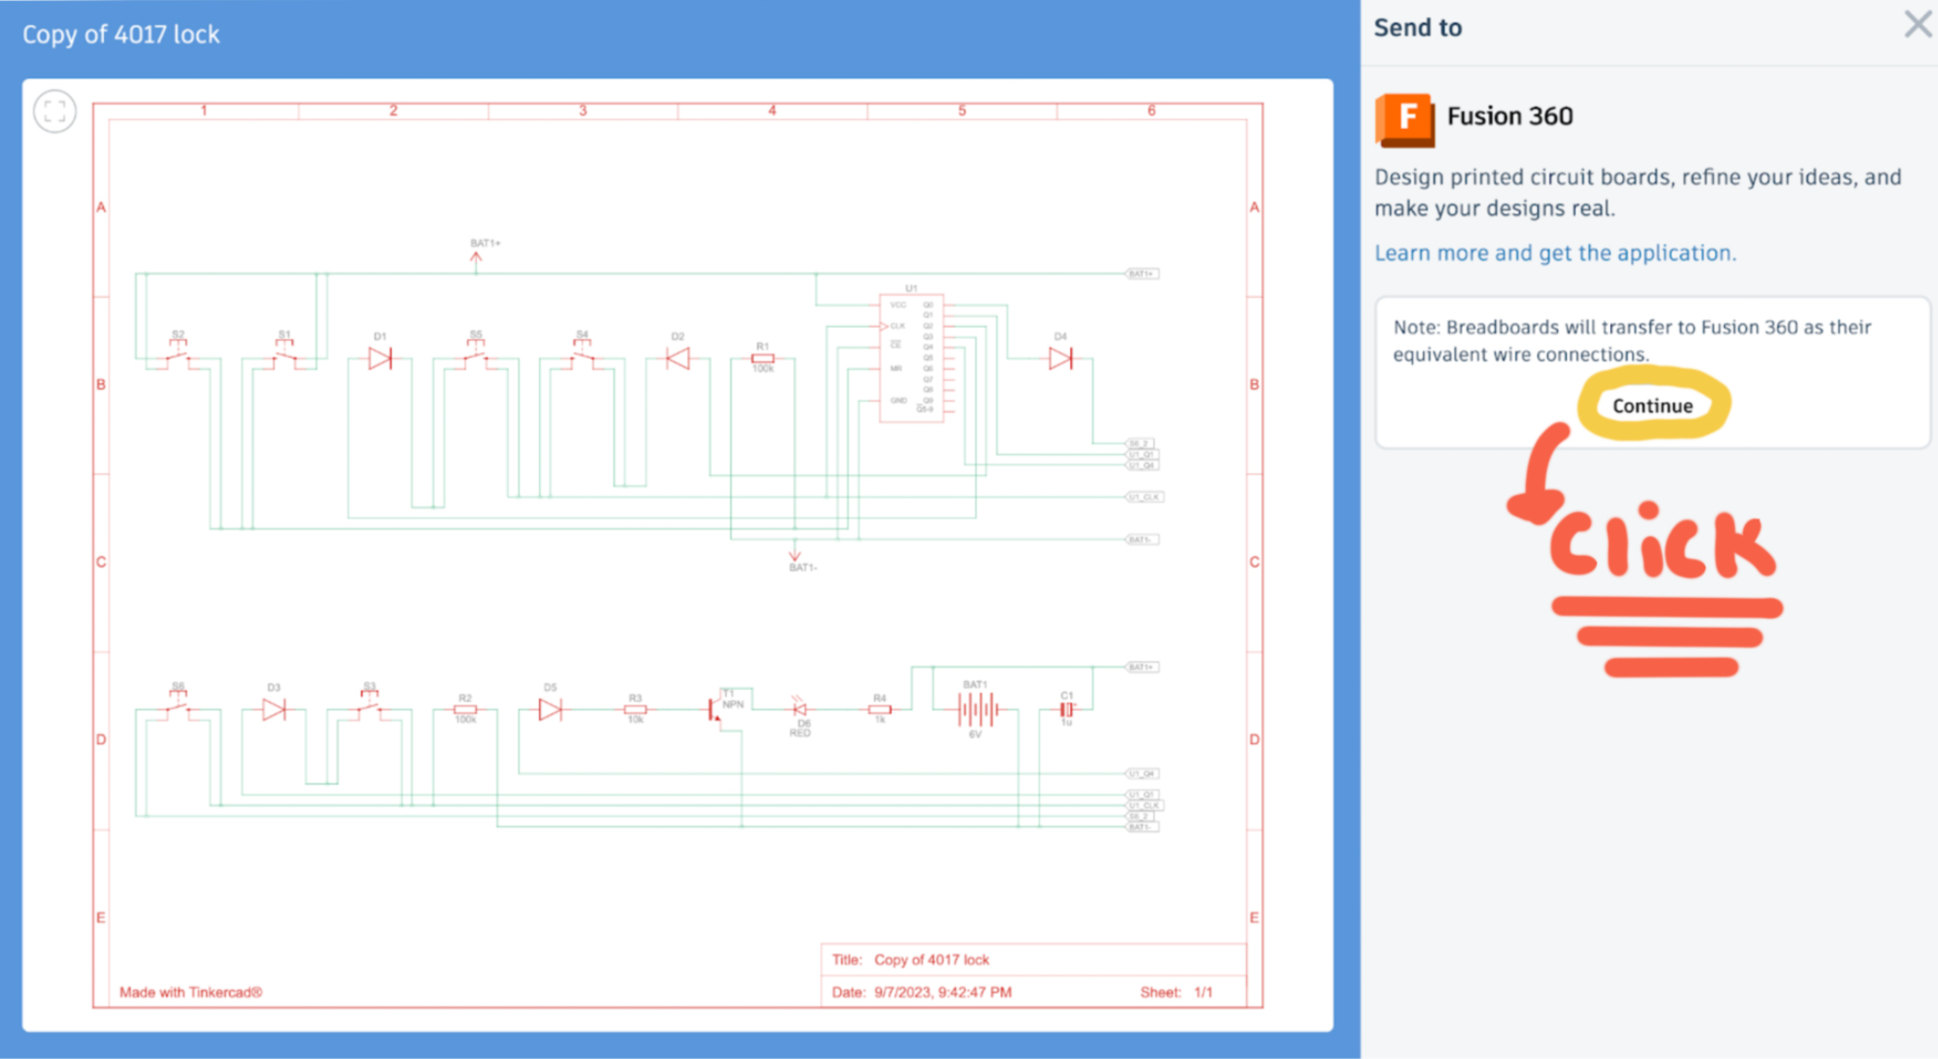Click the 'Made with Tinkercad' text
Screen dimensions: 1938x1059
click(189, 991)
